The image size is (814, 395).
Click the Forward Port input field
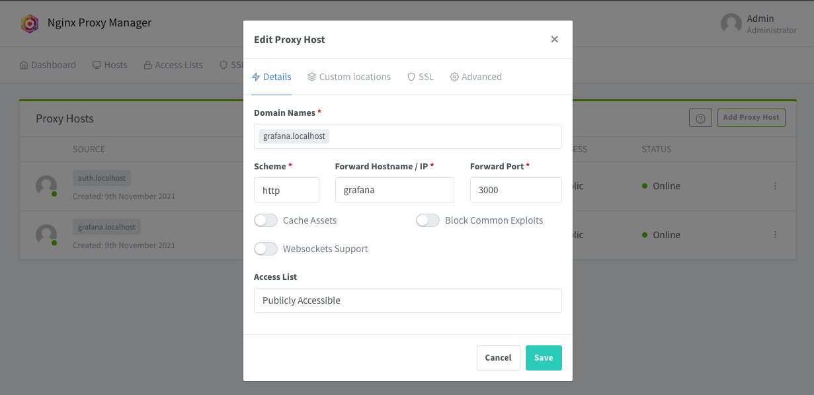(x=516, y=190)
